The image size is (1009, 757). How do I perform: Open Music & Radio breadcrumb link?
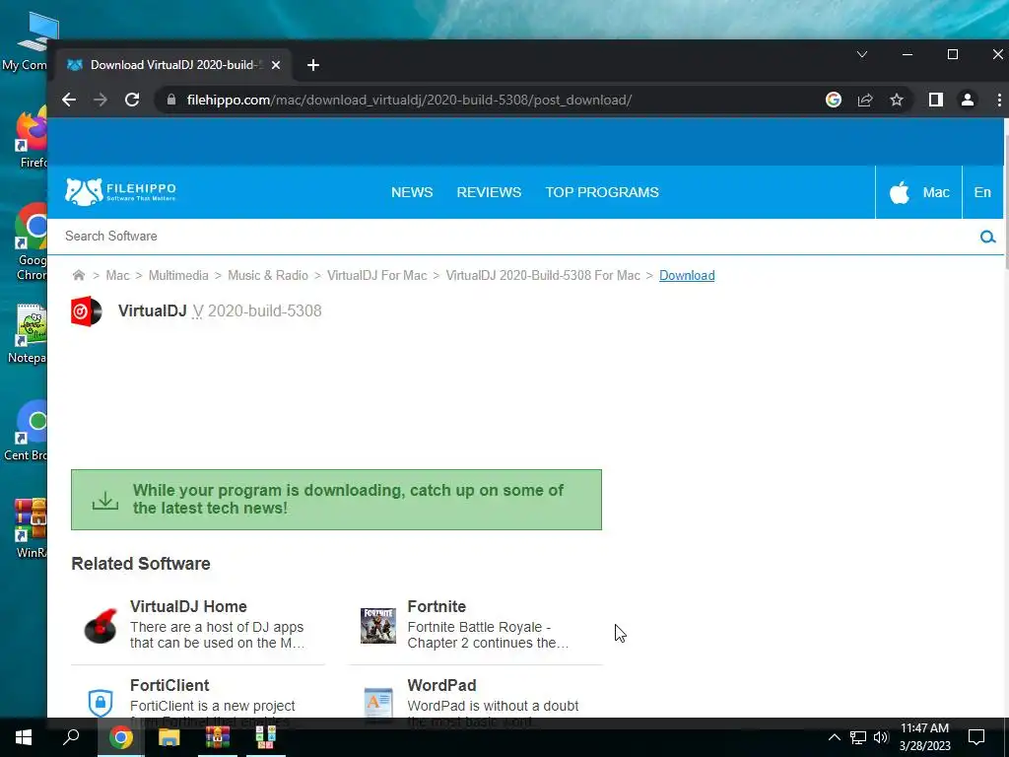pos(268,276)
